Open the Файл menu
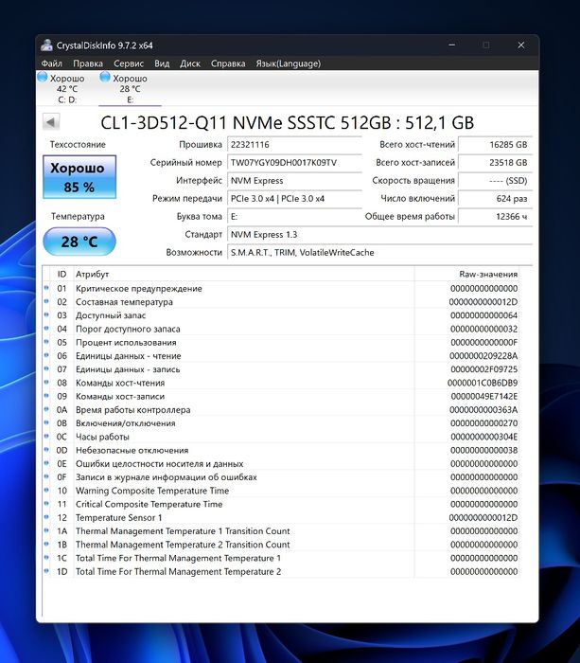This screenshot has height=663, width=580. coord(51,63)
